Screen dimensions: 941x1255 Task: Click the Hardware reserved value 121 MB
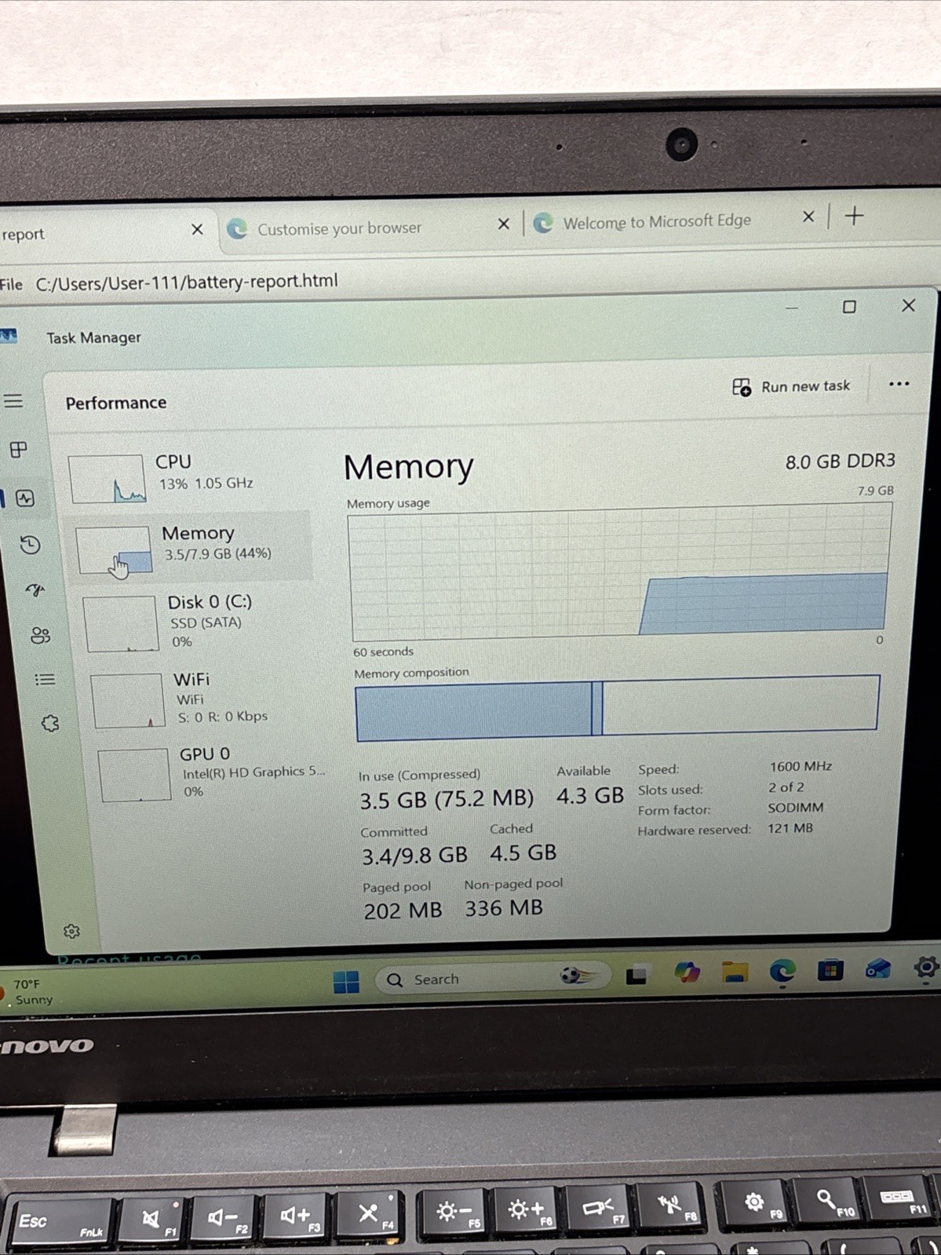790,828
